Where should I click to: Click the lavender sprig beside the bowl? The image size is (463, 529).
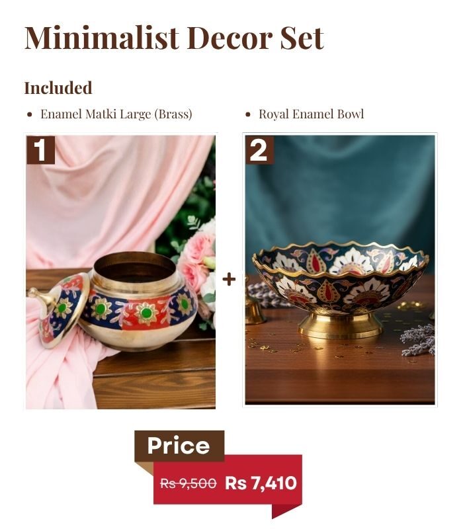(419, 340)
